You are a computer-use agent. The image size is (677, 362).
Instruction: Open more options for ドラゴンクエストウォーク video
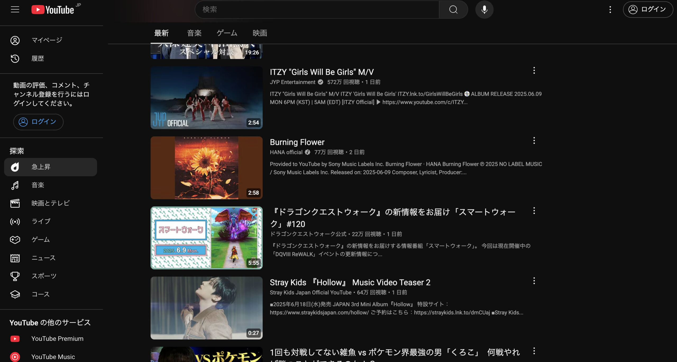tap(534, 211)
